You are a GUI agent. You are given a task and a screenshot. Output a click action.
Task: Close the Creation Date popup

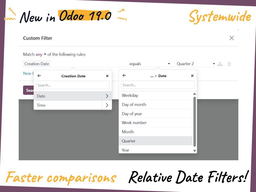[107, 76]
